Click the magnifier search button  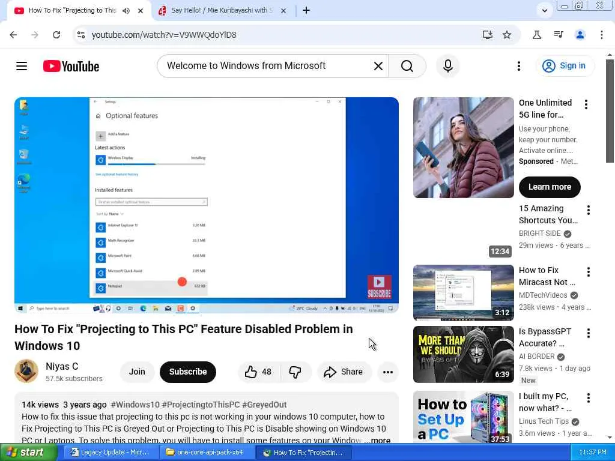[407, 66]
